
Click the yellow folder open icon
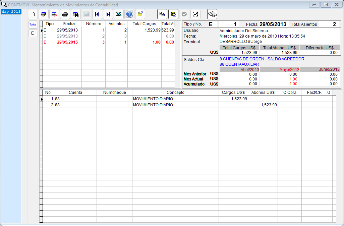coord(140,14)
